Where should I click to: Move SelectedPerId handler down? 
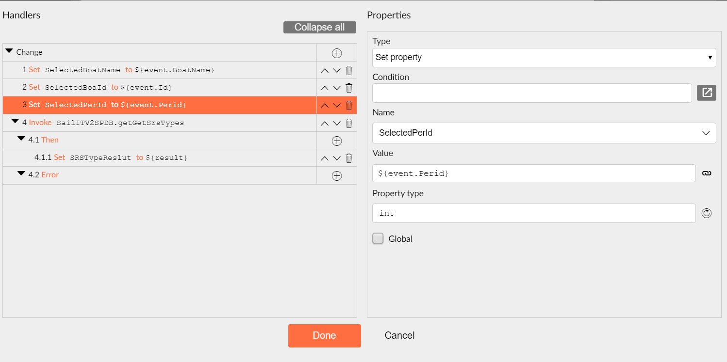[337, 106]
